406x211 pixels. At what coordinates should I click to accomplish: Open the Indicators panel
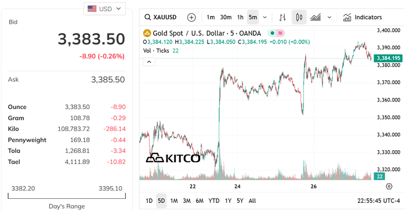pos(362,17)
